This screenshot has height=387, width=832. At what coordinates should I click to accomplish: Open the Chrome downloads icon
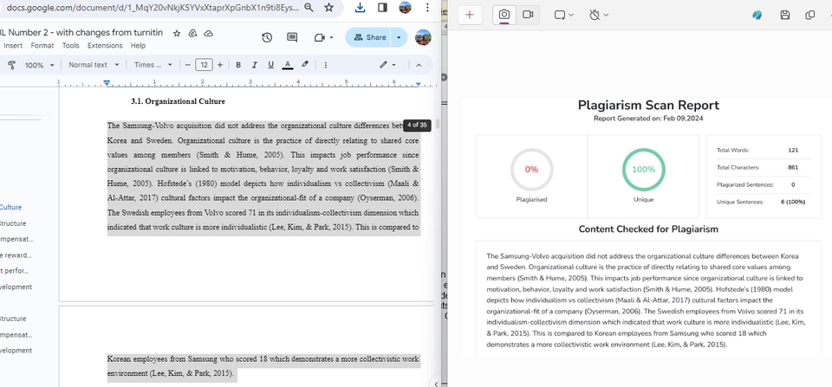click(360, 8)
